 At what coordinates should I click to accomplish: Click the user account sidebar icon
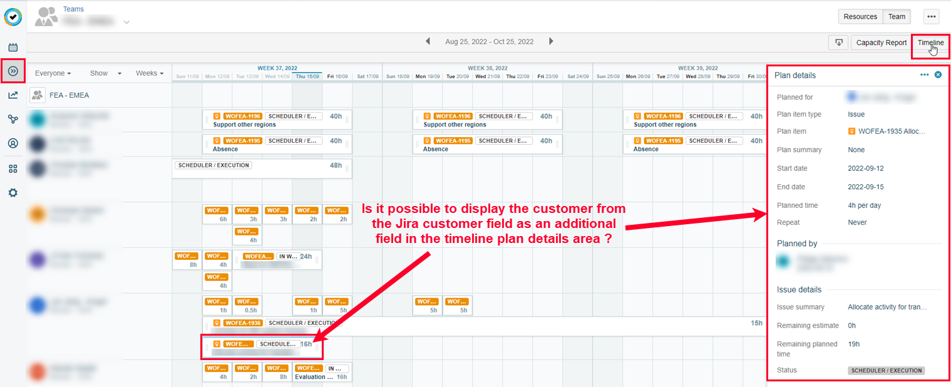(13, 143)
